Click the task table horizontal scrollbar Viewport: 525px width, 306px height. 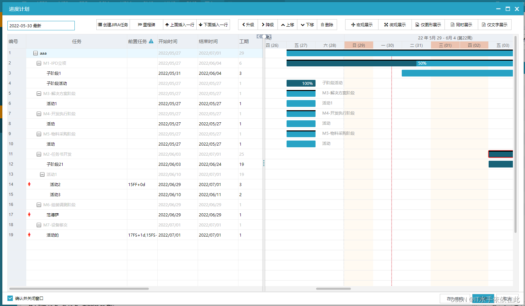pos(79,289)
